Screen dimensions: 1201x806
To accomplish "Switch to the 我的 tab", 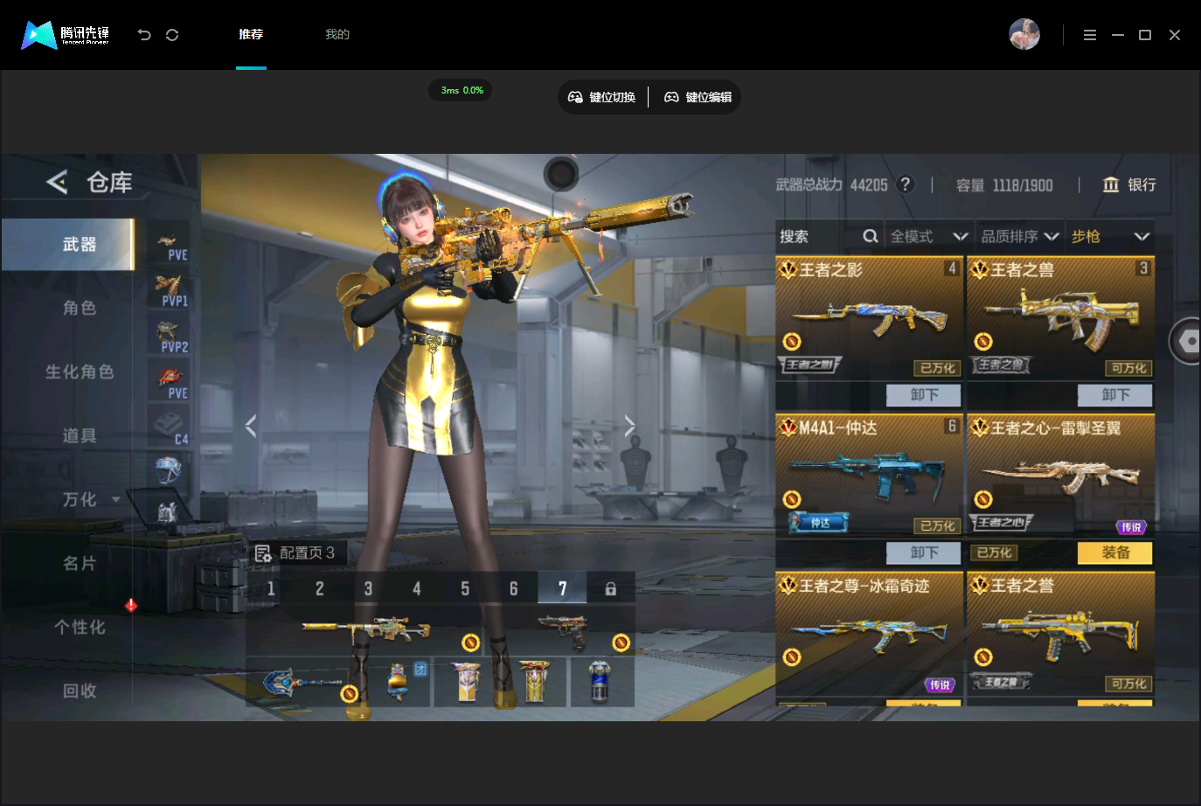I will [337, 35].
